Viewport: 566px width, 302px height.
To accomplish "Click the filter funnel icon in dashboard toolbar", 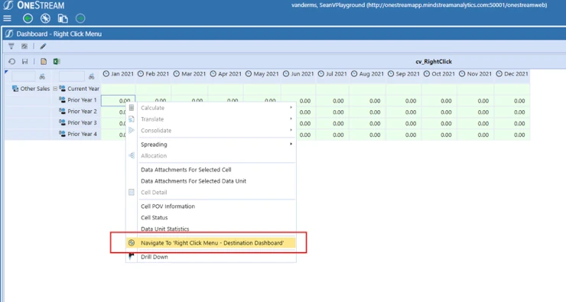I will coord(11,46).
